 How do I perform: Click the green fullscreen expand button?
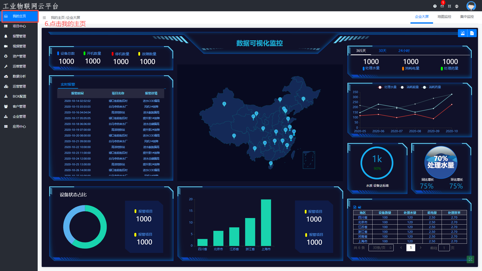[x=470, y=259]
